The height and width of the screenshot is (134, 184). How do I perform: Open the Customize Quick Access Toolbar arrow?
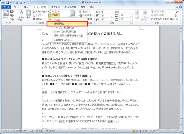[25, 3]
